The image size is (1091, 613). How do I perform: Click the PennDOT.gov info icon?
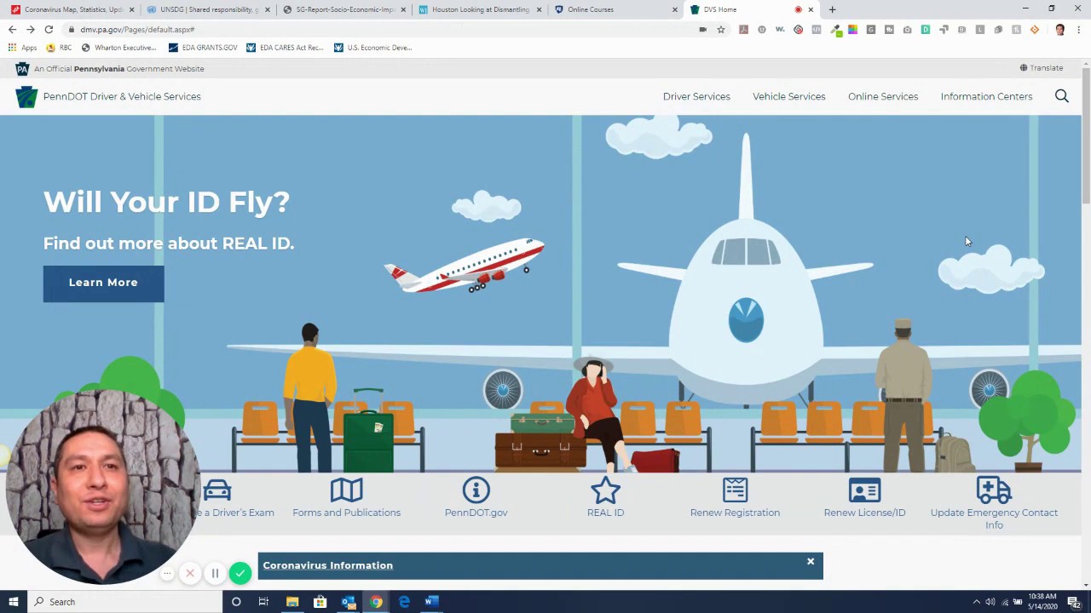(476, 491)
